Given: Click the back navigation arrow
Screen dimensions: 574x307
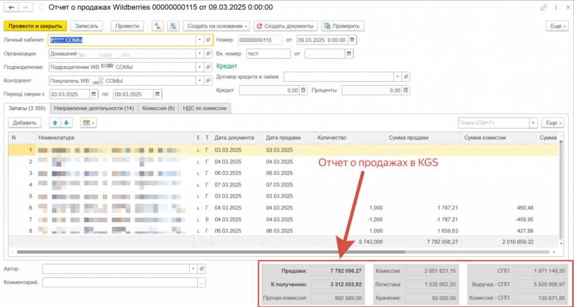Looking at the screenshot, I should point(10,7).
